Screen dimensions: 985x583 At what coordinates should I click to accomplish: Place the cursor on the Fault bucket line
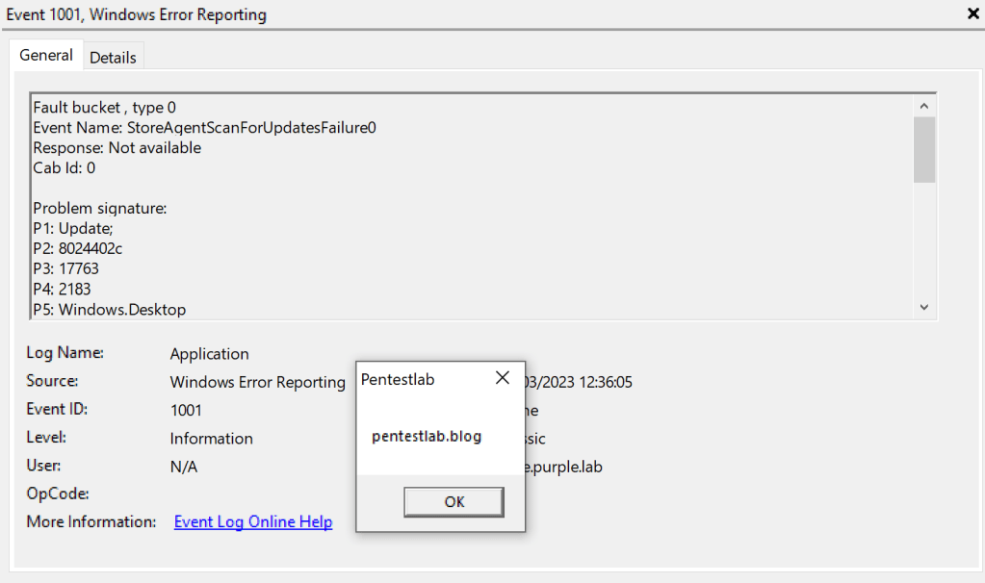pos(104,108)
